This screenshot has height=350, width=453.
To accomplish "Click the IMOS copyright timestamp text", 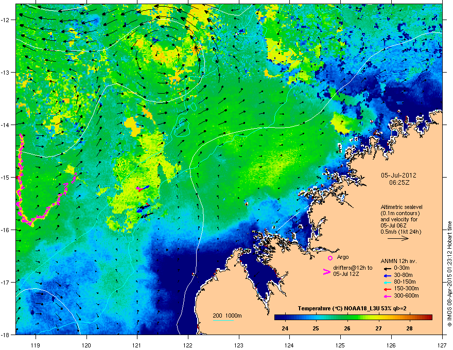I will pos(449,274).
